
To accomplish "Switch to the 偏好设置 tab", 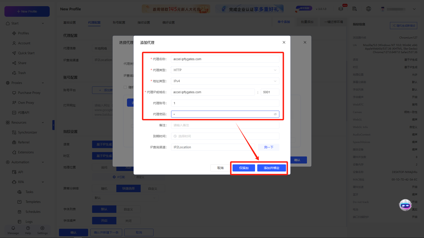I will (169, 22).
